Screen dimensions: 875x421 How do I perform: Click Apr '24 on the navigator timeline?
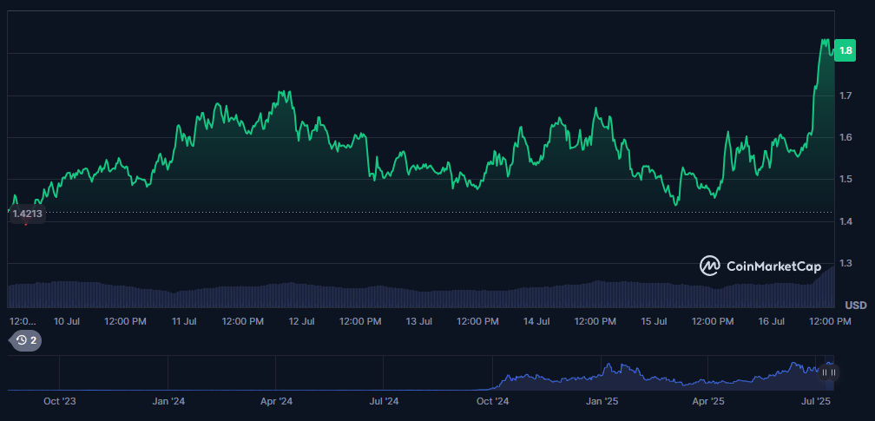pos(276,401)
